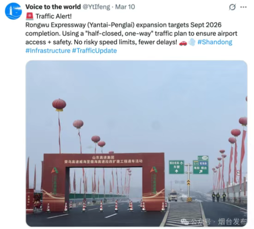The width and height of the screenshot is (254, 229).
Task: Open the #TrafficUpdate hashtag
Action: point(94,51)
